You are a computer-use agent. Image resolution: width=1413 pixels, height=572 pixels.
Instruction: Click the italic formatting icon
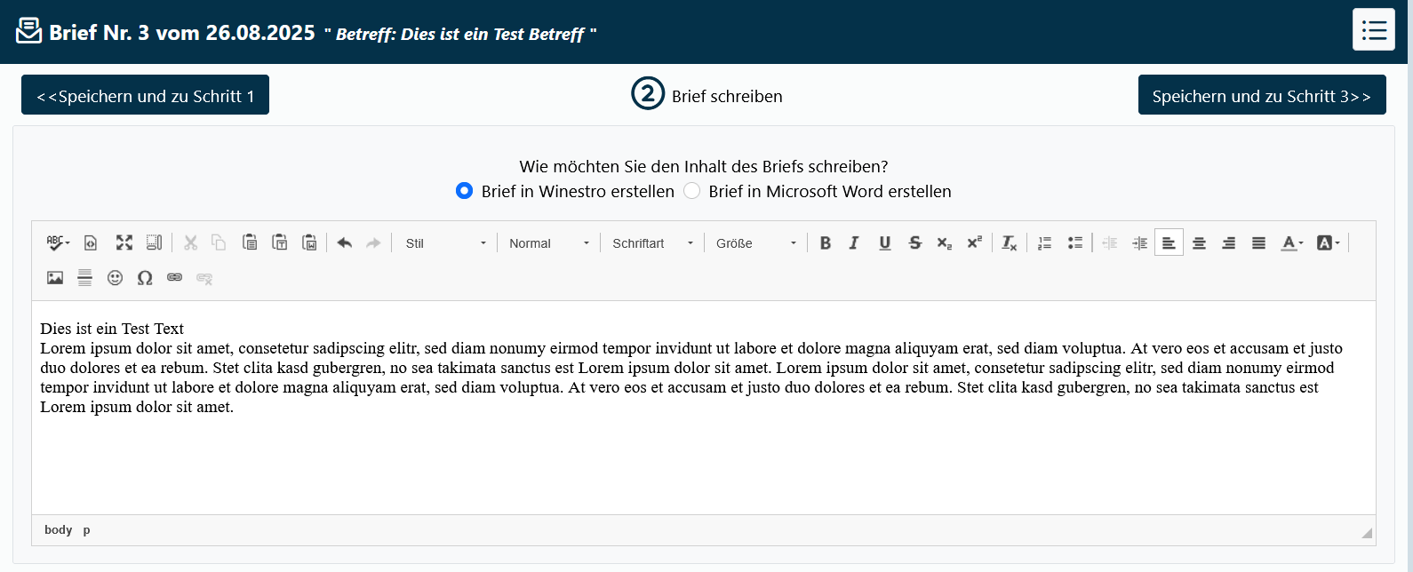(854, 243)
